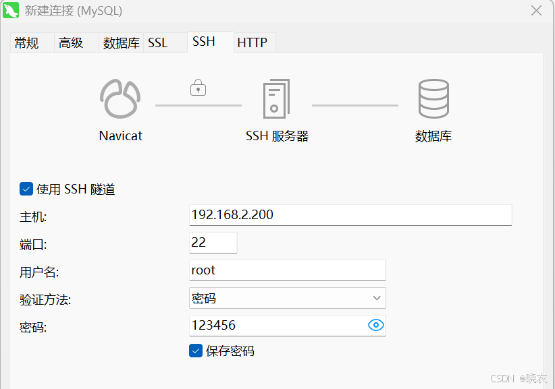Click the Navicat label under the logo
This screenshot has height=389, width=555.
click(120, 136)
